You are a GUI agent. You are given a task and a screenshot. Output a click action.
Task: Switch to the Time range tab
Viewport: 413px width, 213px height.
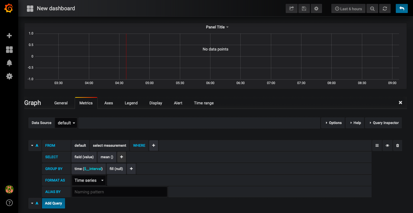pos(204,103)
